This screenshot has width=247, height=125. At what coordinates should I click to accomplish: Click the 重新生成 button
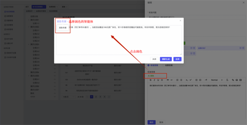click(166, 59)
